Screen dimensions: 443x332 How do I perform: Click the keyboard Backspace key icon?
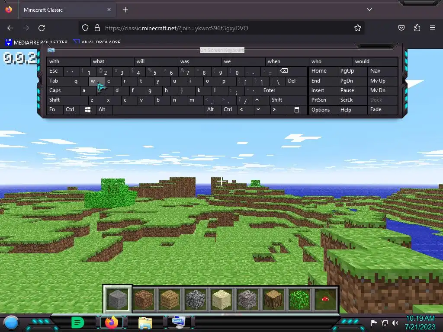(x=284, y=71)
